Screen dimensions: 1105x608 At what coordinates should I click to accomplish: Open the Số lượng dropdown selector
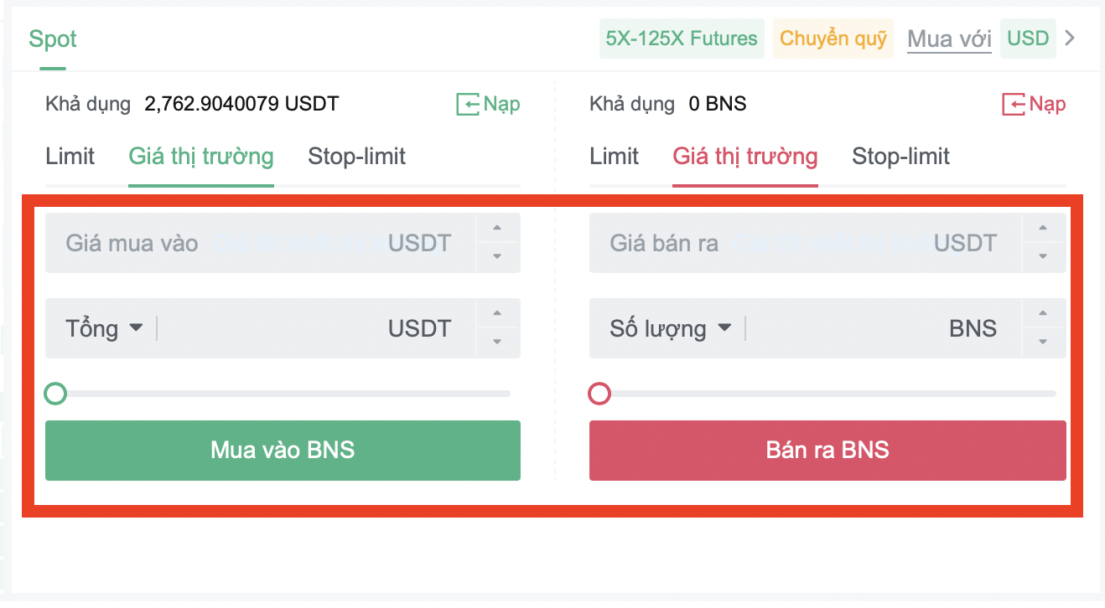point(671,328)
